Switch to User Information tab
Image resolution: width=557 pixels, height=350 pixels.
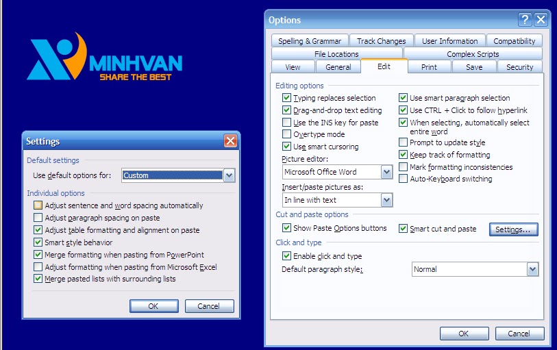(449, 41)
